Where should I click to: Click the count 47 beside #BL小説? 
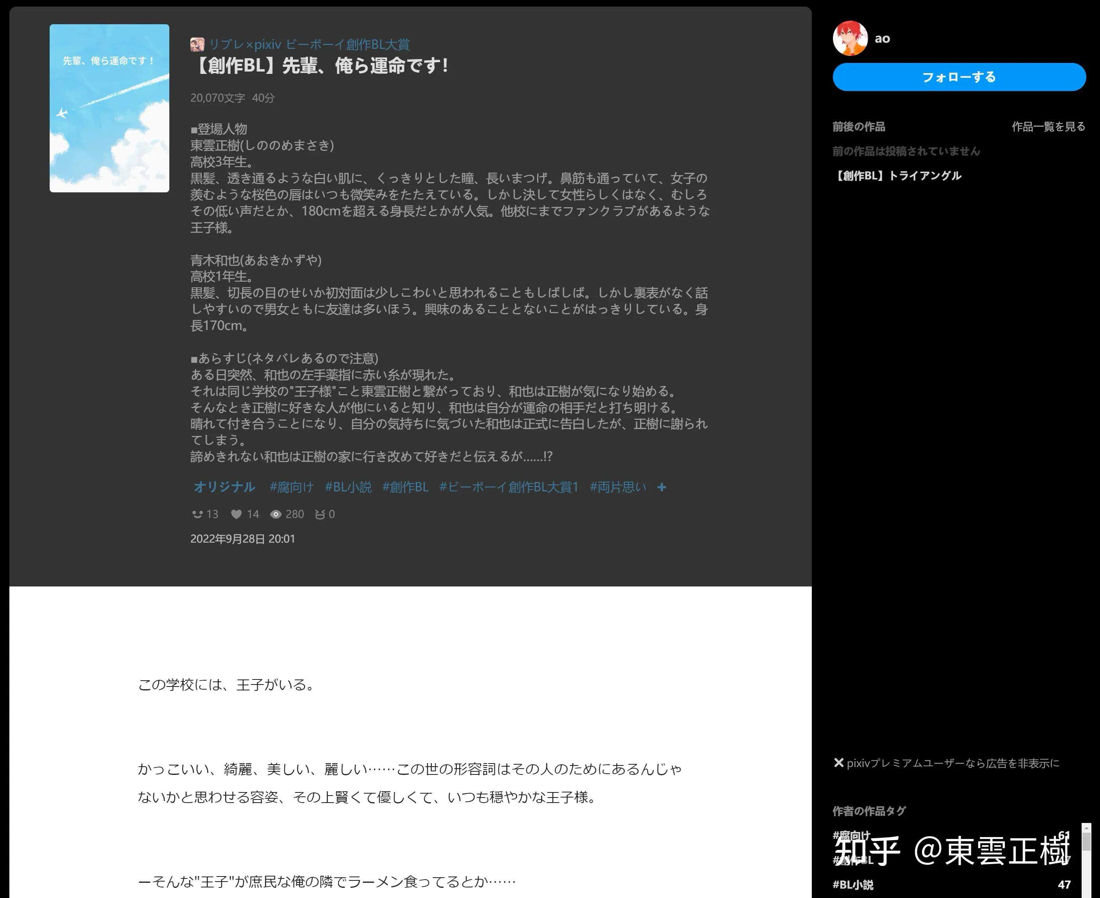pos(1064,885)
